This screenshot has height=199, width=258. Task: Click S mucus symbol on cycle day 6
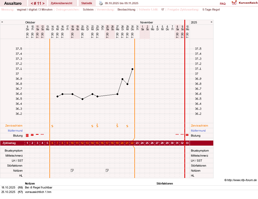click(x=52, y=126)
